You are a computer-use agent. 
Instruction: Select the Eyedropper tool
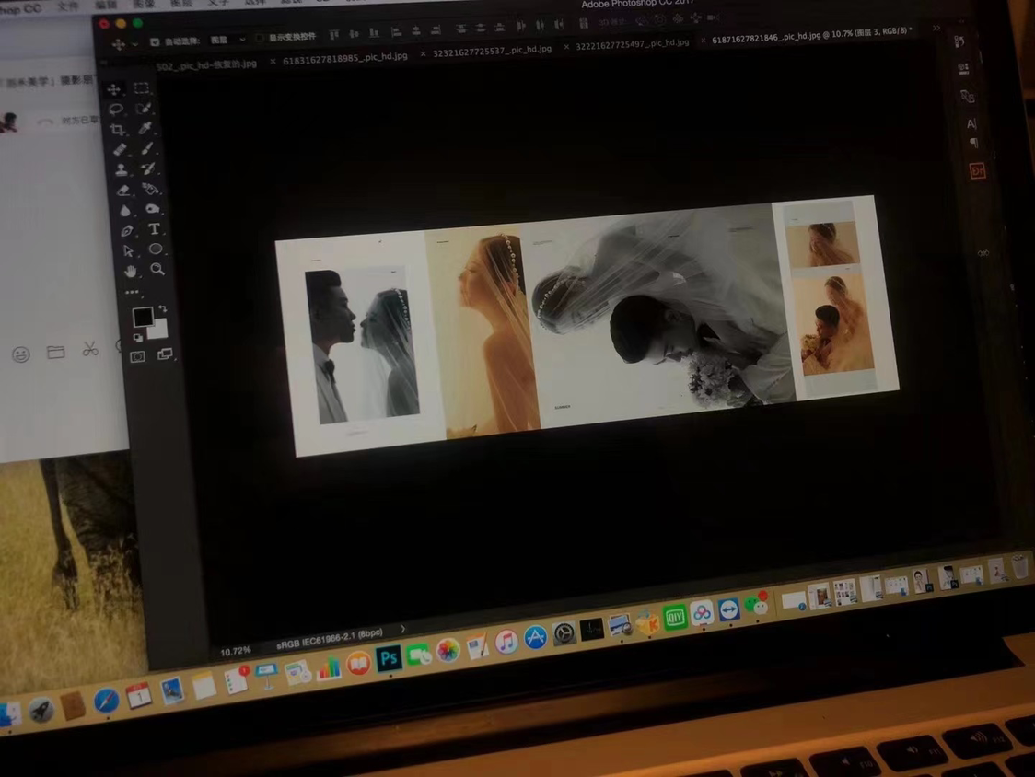(x=145, y=127)
